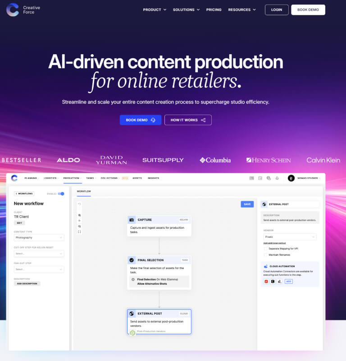The width and height of the screenshot is (346, 361).
Task: Open Collections menu in dashboard
Action: pyautogui.click(x=110, y=178)
